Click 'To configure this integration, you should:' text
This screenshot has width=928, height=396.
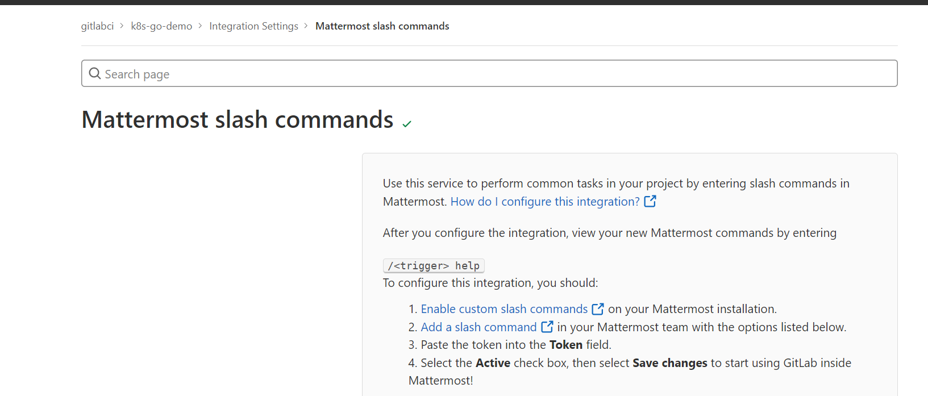click(x=490, y=283)
